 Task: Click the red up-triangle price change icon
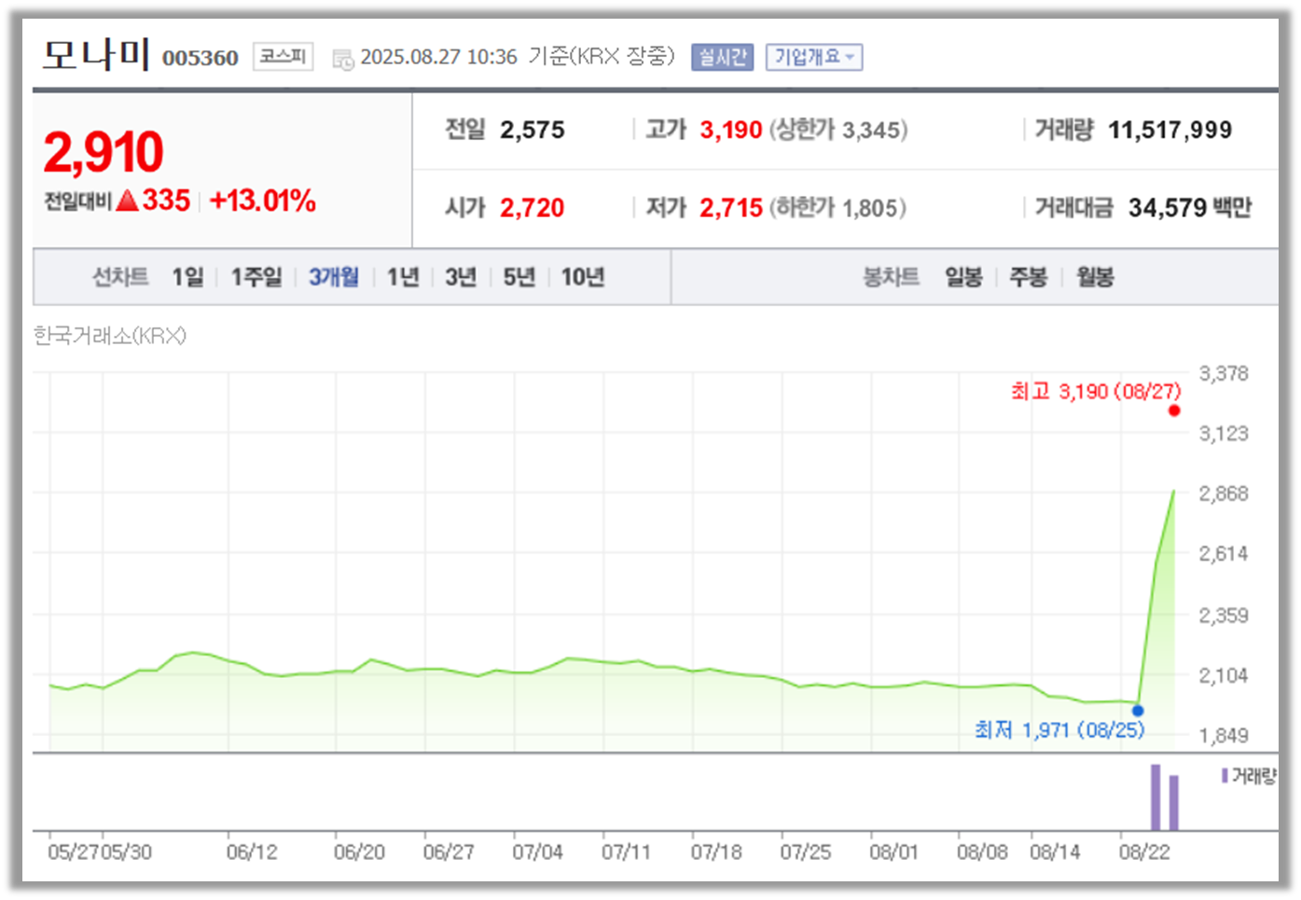point(127,201)
